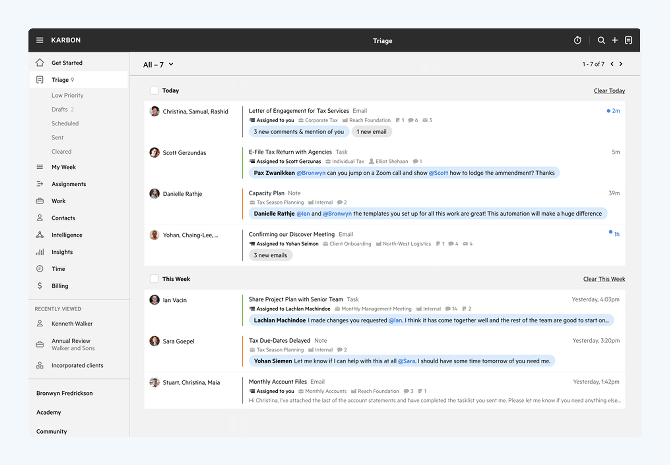Click the '1 new email' badge
This screenshot has width=670, height=465.
(x=372, y=132)
